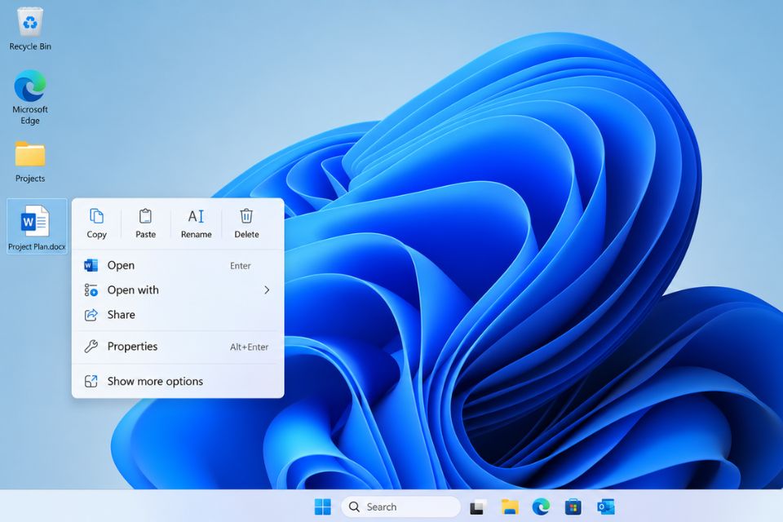Open Microsoft Store from the taskbar
The height and width of the screenshot is (522, 783).
[573, 507]
